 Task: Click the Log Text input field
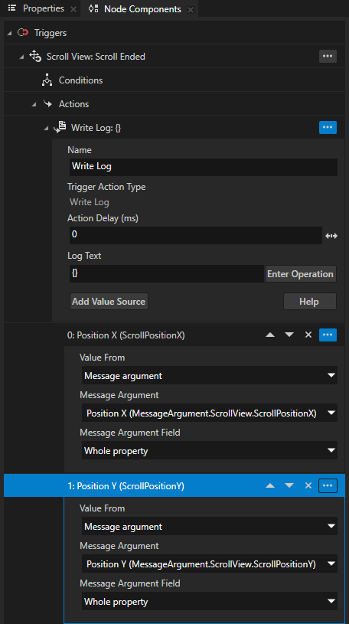pyautogui.click(x=166, y=274)
